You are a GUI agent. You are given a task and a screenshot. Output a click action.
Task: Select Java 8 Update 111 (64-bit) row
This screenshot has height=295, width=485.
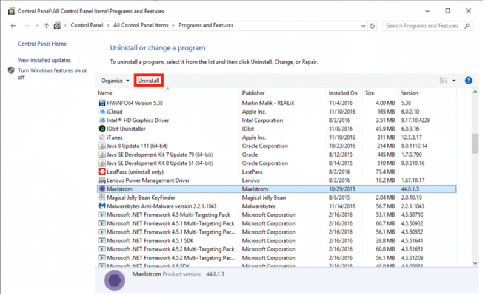(276, 146)
